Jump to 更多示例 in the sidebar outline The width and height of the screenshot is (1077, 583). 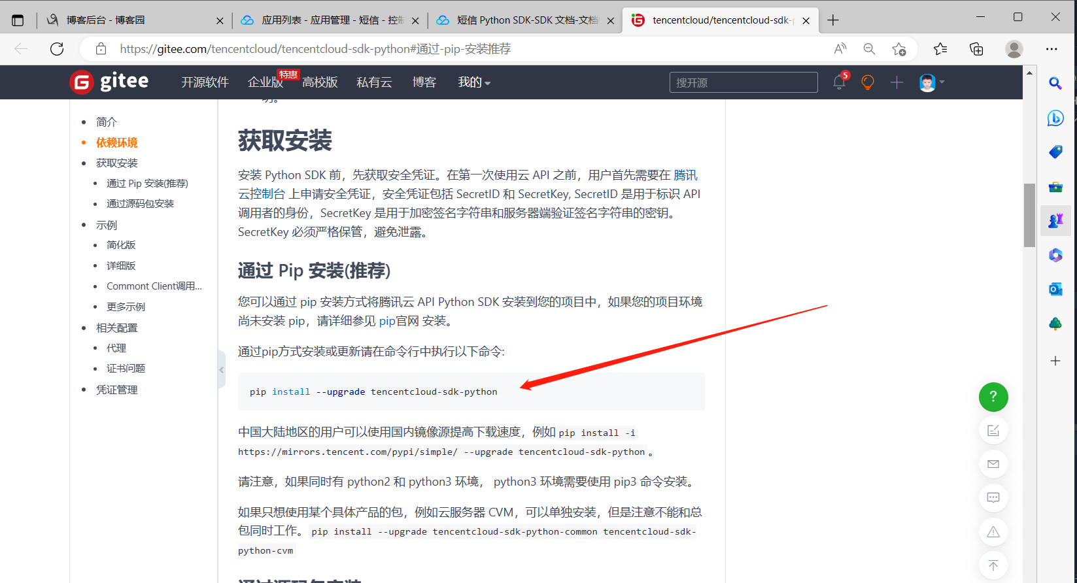coord(126,307)
